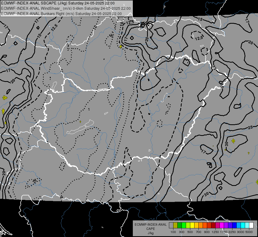
Task: Select the orange swatch after 700
Action: 201,225
